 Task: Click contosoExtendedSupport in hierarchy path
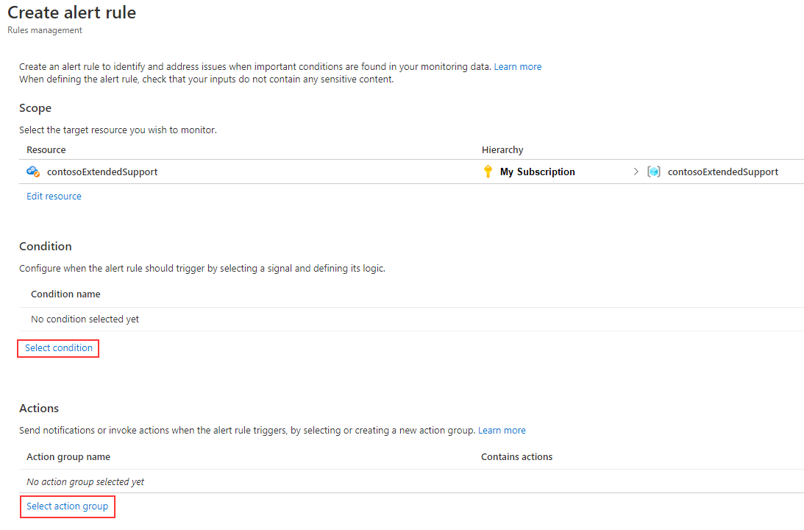pyautogui.click(x=723, y=172)
